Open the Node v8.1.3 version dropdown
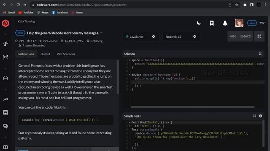The image size is (270, 151). click(x=181, y=36)
